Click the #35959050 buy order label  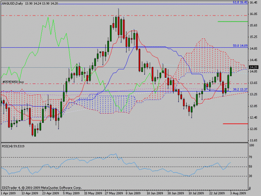13,82
